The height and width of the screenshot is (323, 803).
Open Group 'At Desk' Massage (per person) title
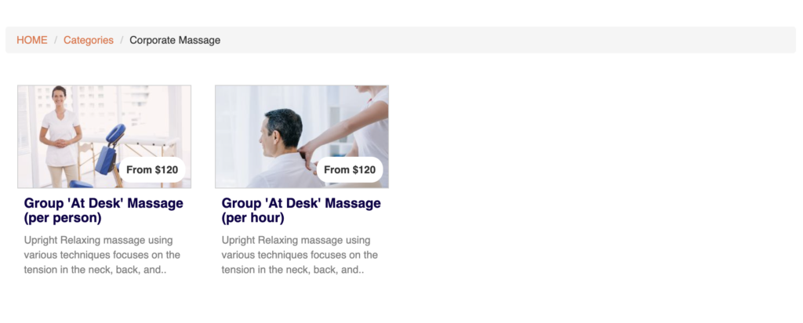click(x=104, y=210)
